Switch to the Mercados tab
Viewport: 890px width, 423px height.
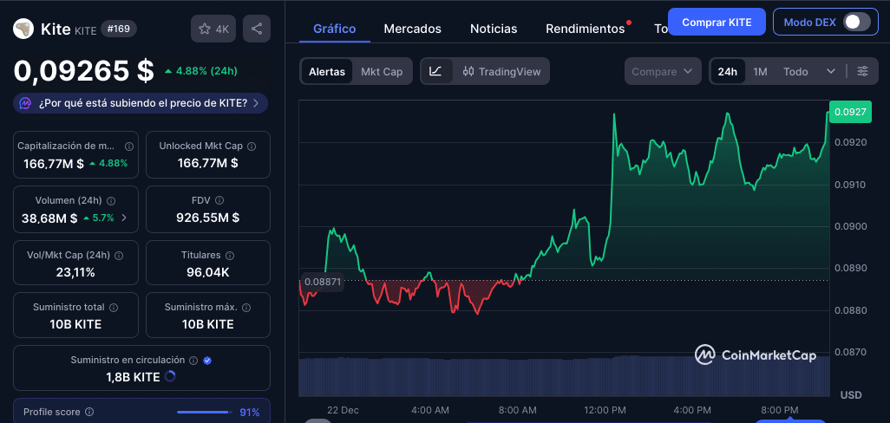click(412, 29)
